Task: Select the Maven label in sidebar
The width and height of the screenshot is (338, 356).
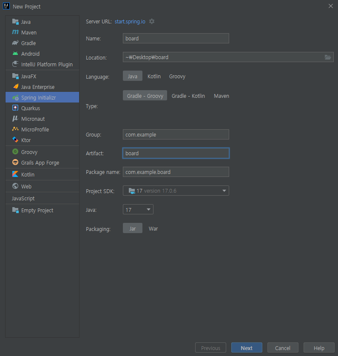Action: pyautogui.click(x=29, y=32)
